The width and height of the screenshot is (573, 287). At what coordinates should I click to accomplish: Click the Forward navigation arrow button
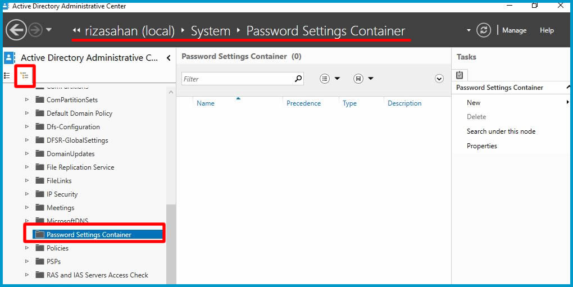(35, 30)
